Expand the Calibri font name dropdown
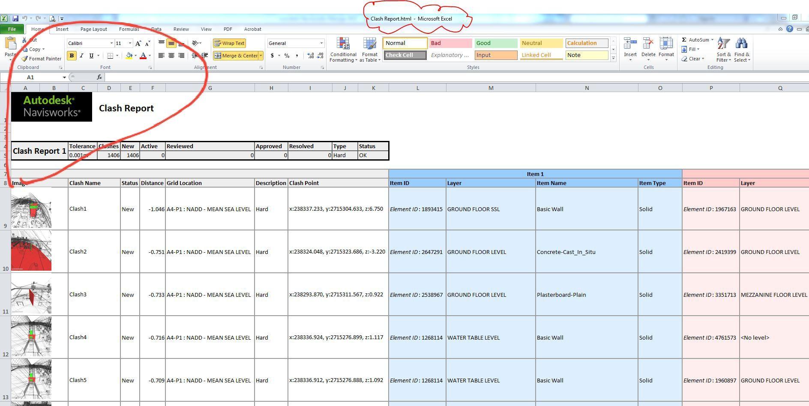 [111, 43]
